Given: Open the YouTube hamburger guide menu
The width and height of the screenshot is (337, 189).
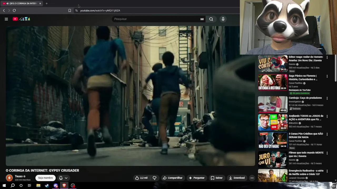Looking at the screenshot, I should 6,19.
